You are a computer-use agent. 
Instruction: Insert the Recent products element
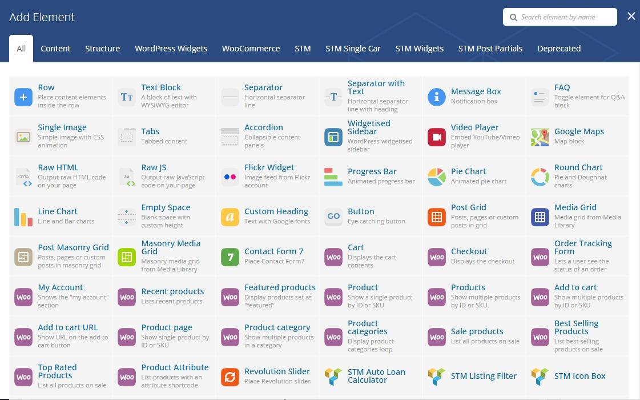click(x=164, y=296)
